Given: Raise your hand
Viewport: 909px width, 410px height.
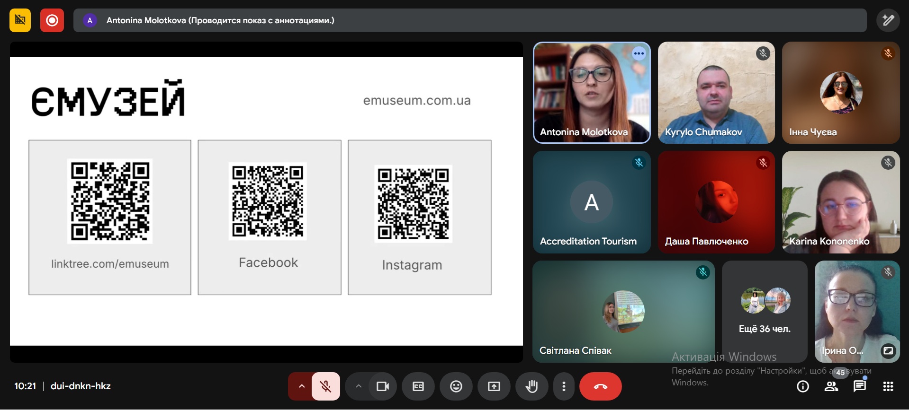Looking at the screenshot, I should pyautogui.click(x=532, y=386).
